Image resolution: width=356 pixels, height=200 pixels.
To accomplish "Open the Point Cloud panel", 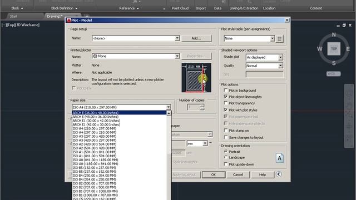I will click(180, 8).
